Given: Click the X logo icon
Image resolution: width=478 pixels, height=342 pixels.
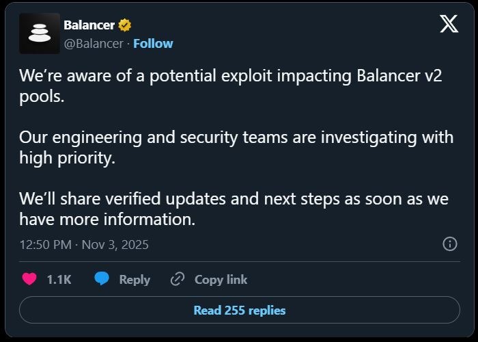Looking at the screenshot, I should click(449, 24).
